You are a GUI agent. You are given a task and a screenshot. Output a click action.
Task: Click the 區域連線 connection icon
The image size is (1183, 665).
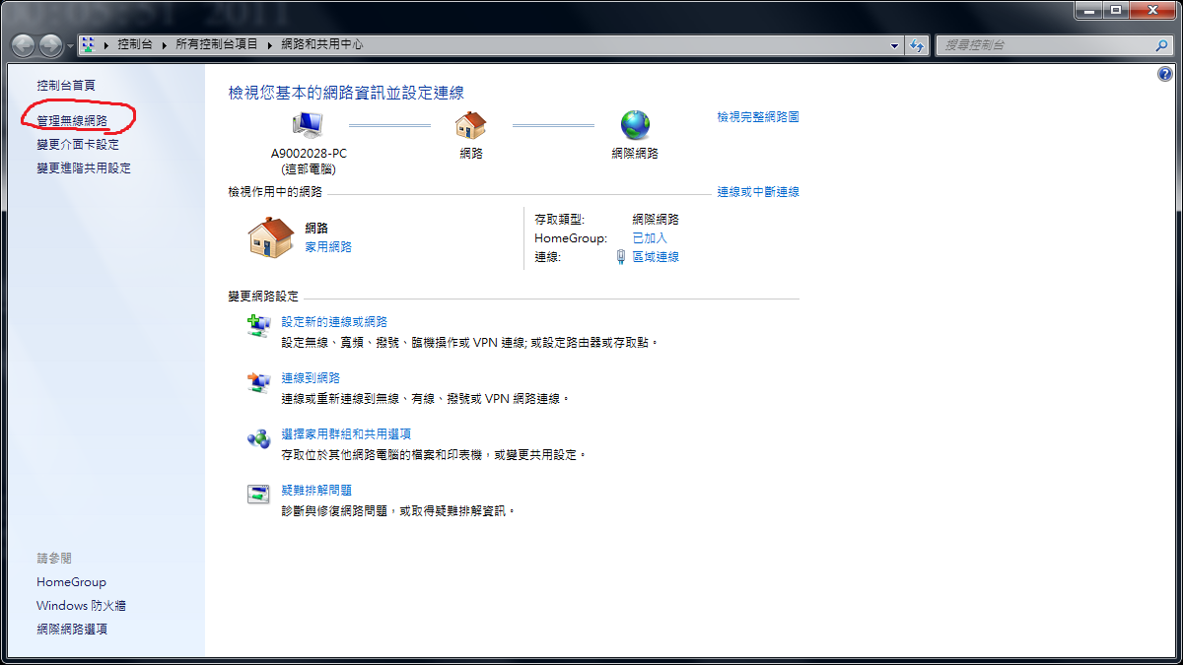pos(621,257)
